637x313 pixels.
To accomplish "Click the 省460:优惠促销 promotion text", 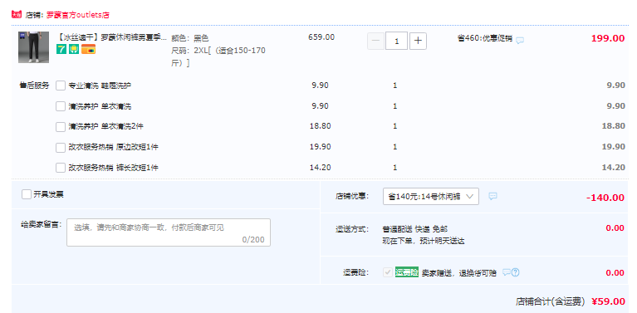I will point(485,39).
